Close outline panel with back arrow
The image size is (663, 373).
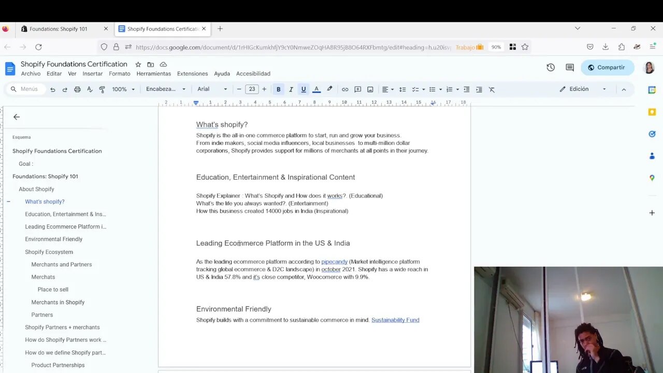pos(17,117)
